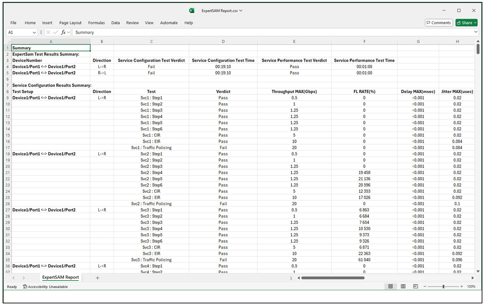
Task: Click the 'Service Configuration Results Summary:' cell
Action: (x=52, y=85)
